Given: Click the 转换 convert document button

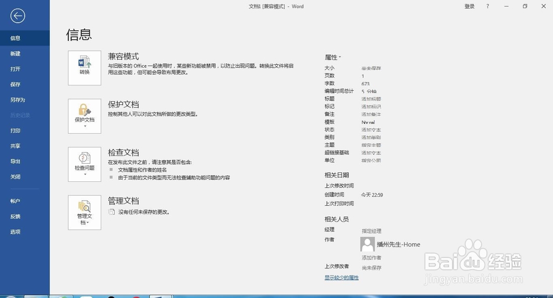Looking at the screenshot, I should 85,67.
